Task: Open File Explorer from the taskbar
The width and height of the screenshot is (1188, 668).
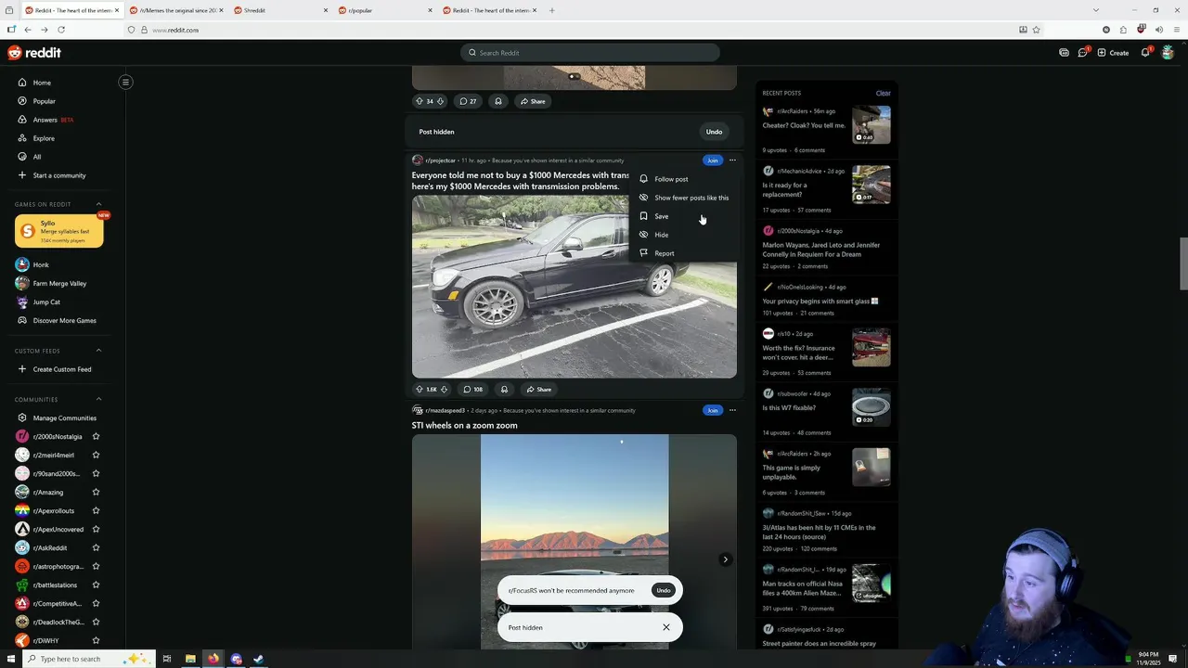Action: click(190, 659)
